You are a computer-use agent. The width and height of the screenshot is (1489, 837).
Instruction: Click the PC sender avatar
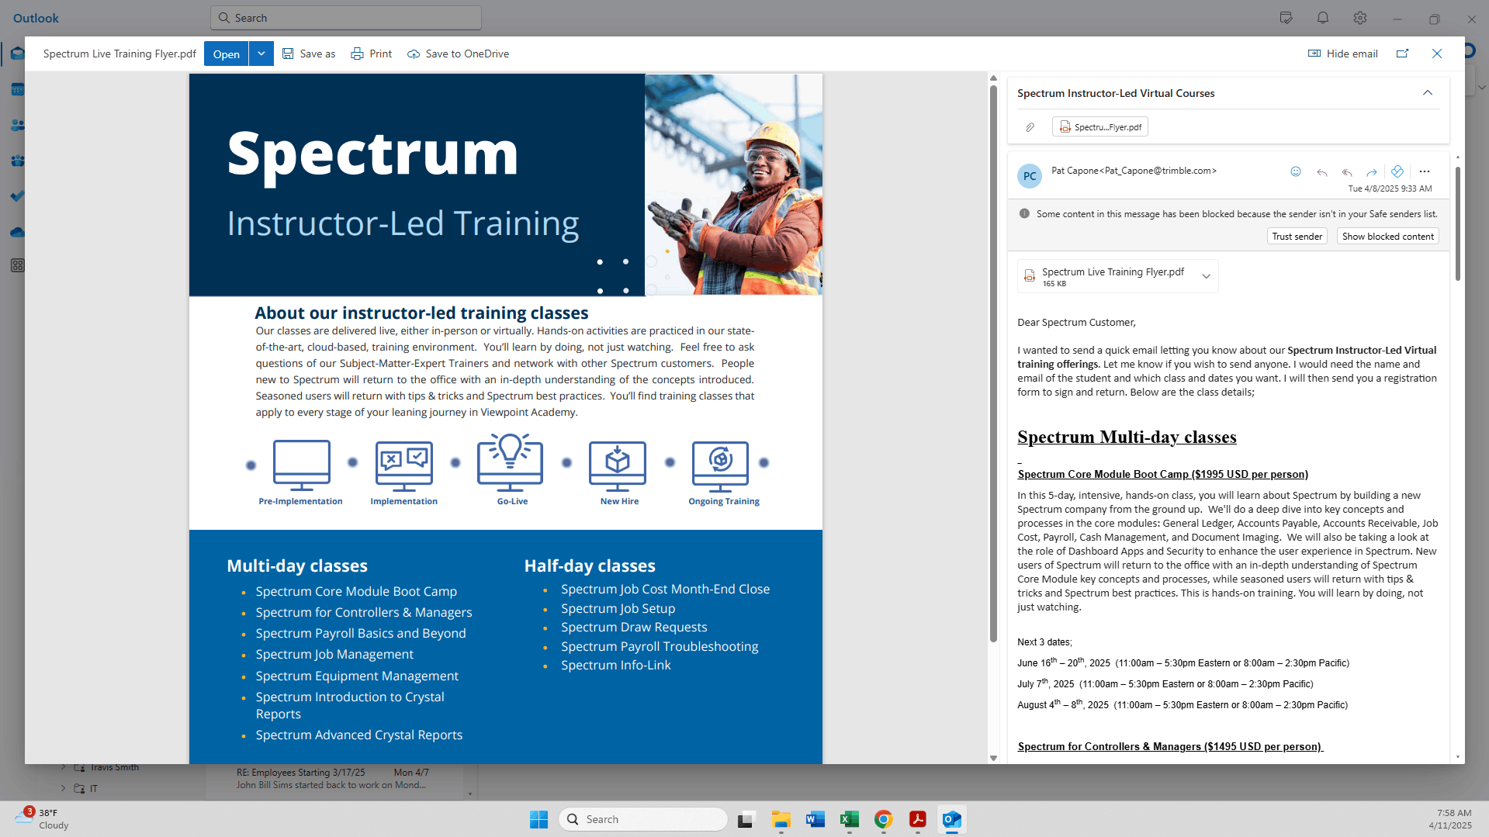click(1029, 176)
